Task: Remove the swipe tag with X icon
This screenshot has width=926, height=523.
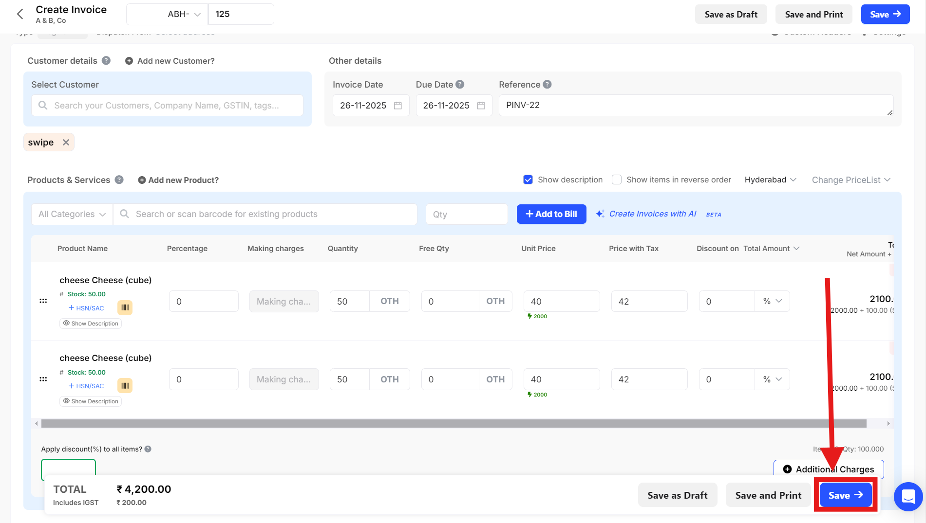Action: click(66, 143)
